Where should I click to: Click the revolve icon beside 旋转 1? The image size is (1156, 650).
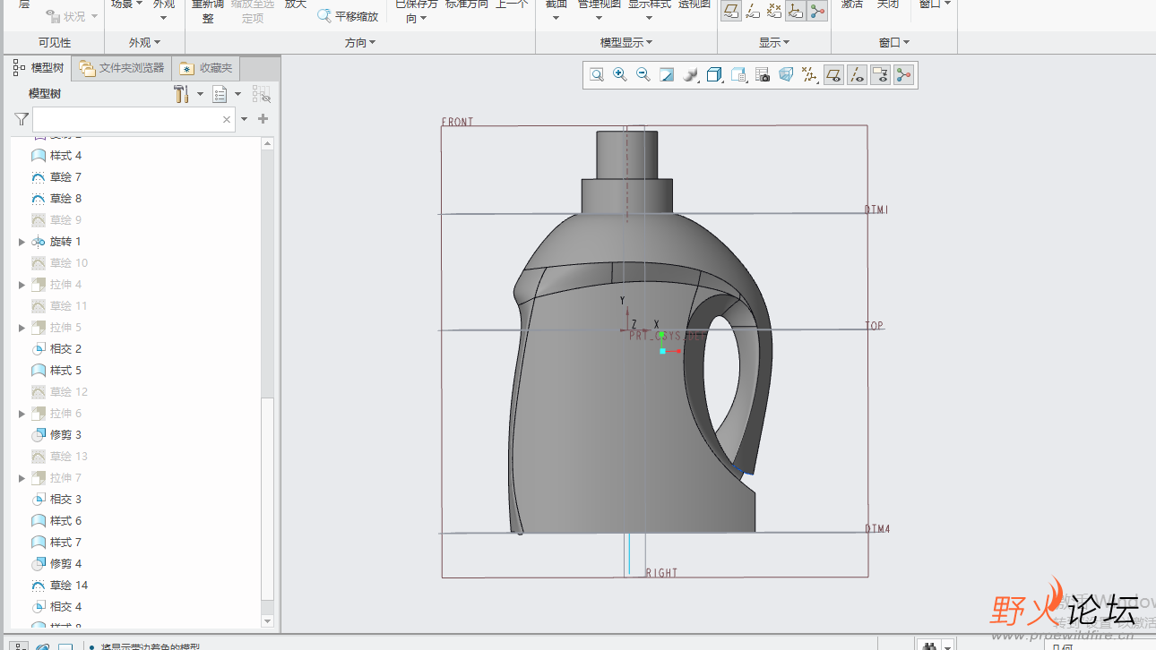[x=39, y=242]
